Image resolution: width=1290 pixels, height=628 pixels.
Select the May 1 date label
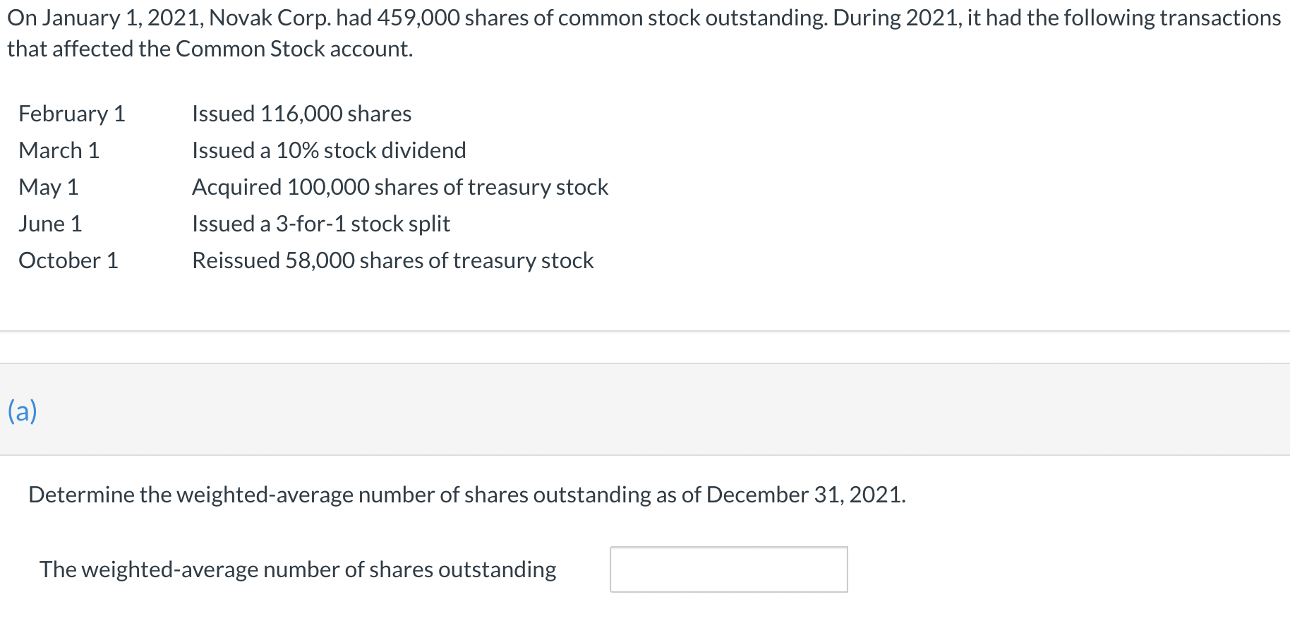pos(49,187)
